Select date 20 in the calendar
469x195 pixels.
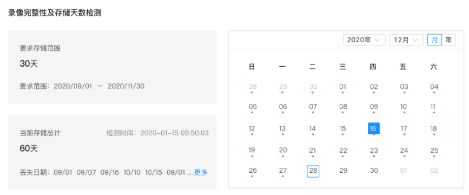click(x=283, y=151)
